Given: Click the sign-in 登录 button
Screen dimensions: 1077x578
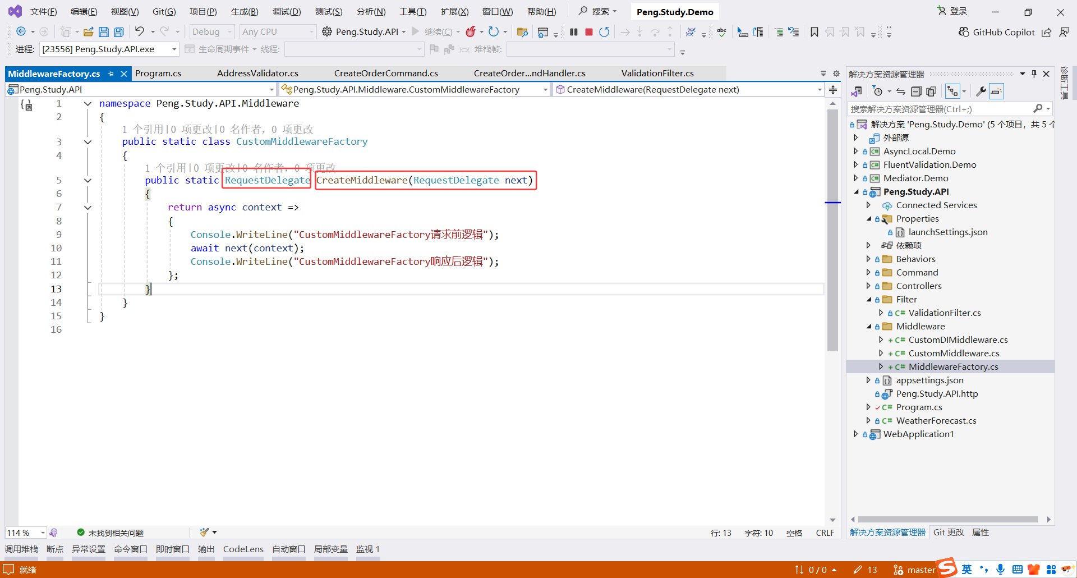Looking at the screenshot, I should tap(952, 11).
